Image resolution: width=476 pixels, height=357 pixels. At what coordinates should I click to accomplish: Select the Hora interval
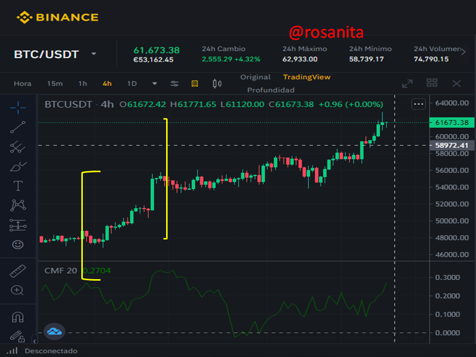(22, 83)
